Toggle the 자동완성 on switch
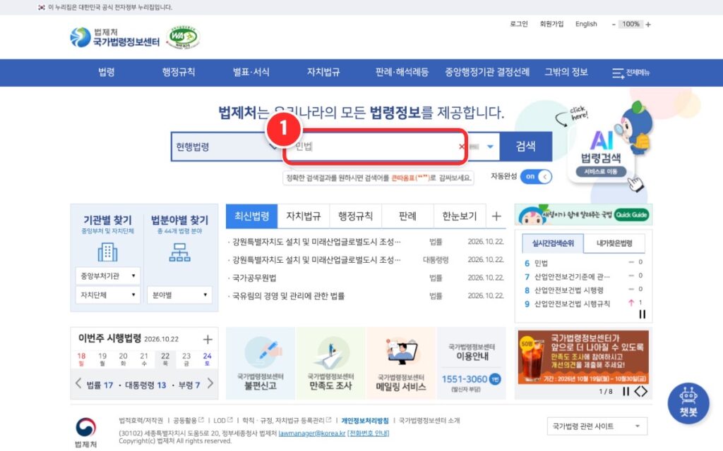Viewport: 723px width, 451px height. (536, 177)
